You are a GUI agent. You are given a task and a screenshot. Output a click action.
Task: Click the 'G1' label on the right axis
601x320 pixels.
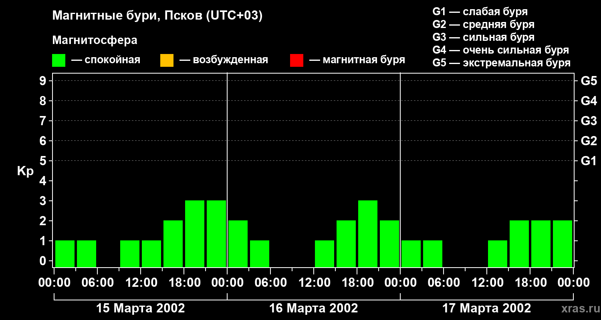(x=589, y=161)
